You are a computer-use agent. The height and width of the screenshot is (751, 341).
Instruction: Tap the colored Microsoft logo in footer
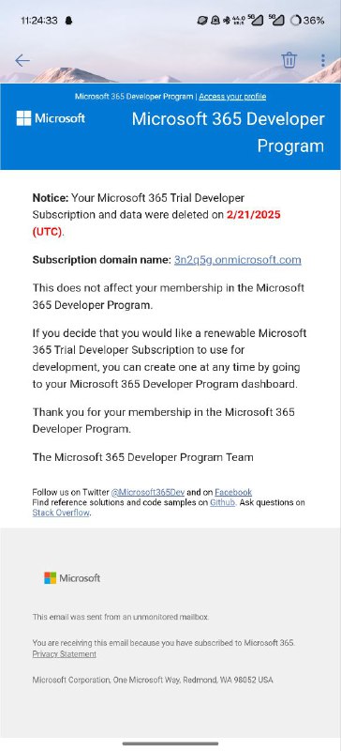72,578
